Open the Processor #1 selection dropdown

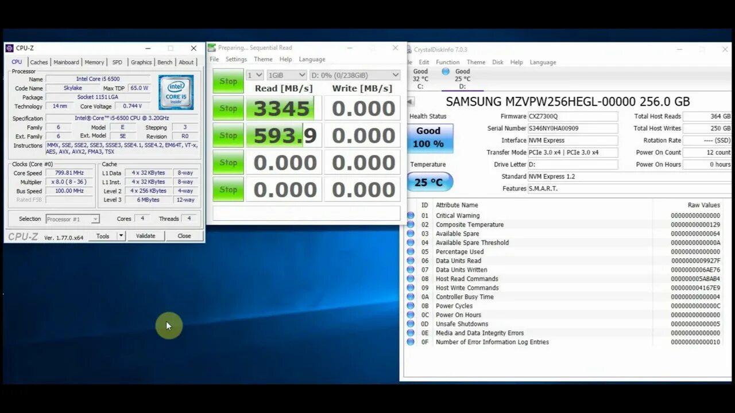[x=72, y=219]
